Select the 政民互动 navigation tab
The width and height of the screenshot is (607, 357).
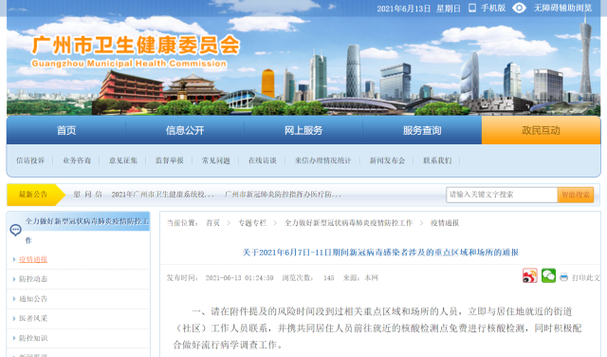click(x=541, y=130)
